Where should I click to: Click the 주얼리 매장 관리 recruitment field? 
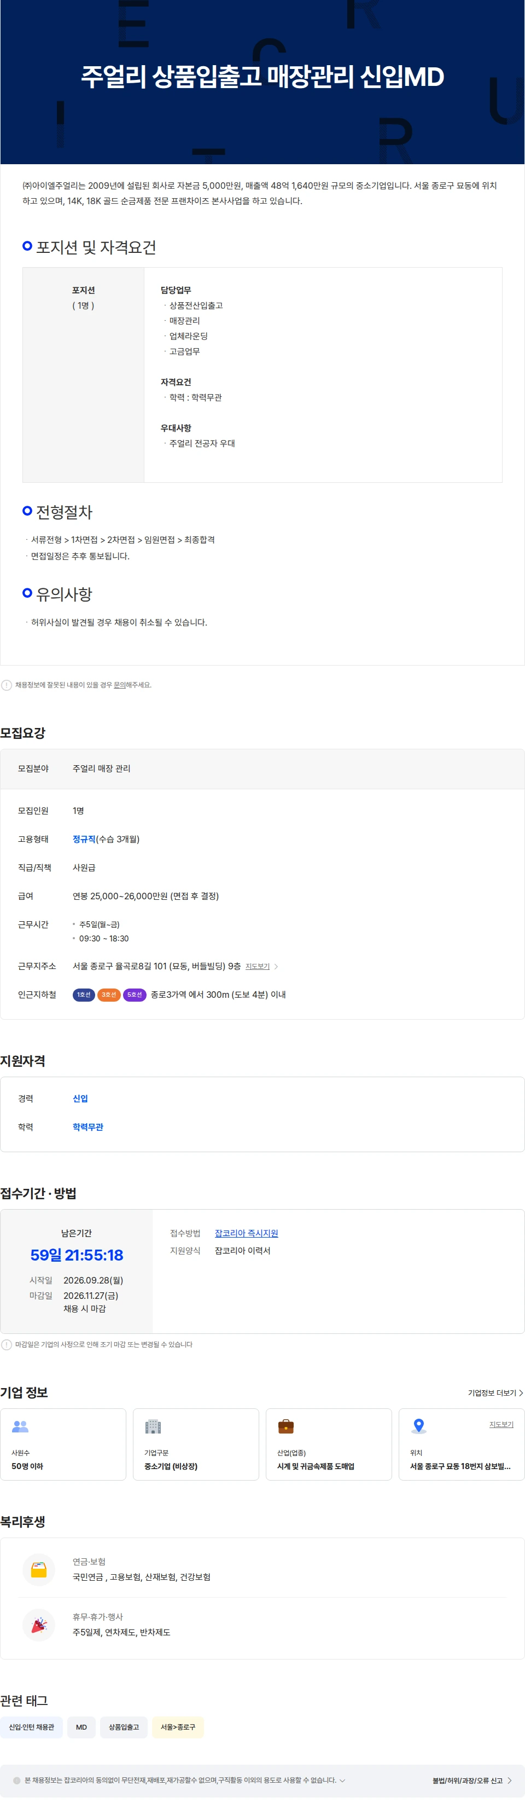[102, 768]
